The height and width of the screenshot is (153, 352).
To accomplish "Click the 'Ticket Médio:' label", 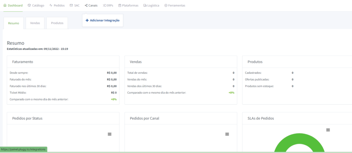I will tap(18, 93).
